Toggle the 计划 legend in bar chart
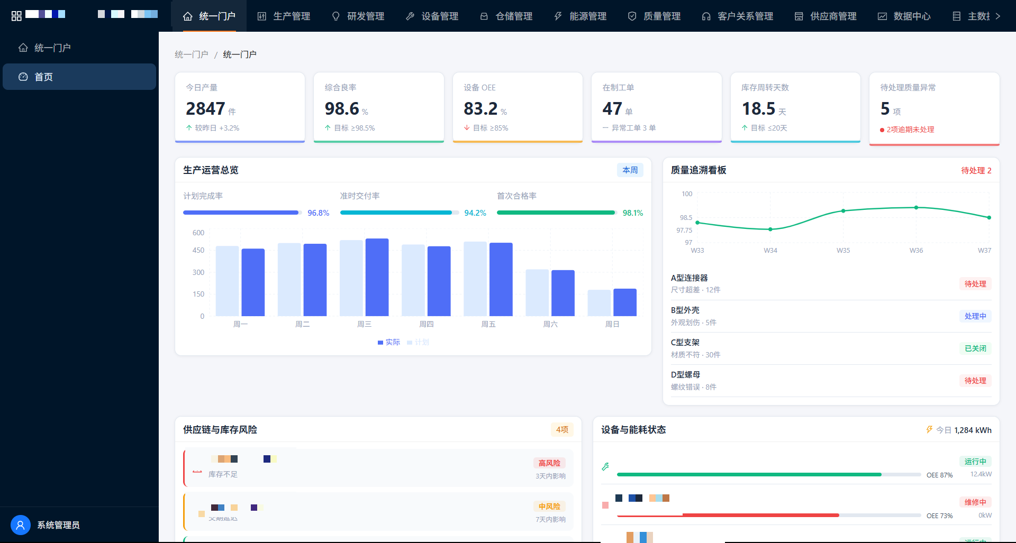Viewport: 1016px width, 543px height. point(418,342)
